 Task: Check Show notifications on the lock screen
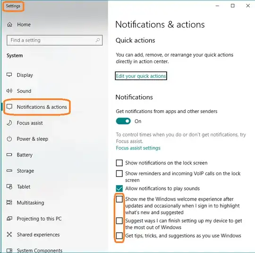tap(119, 163)
